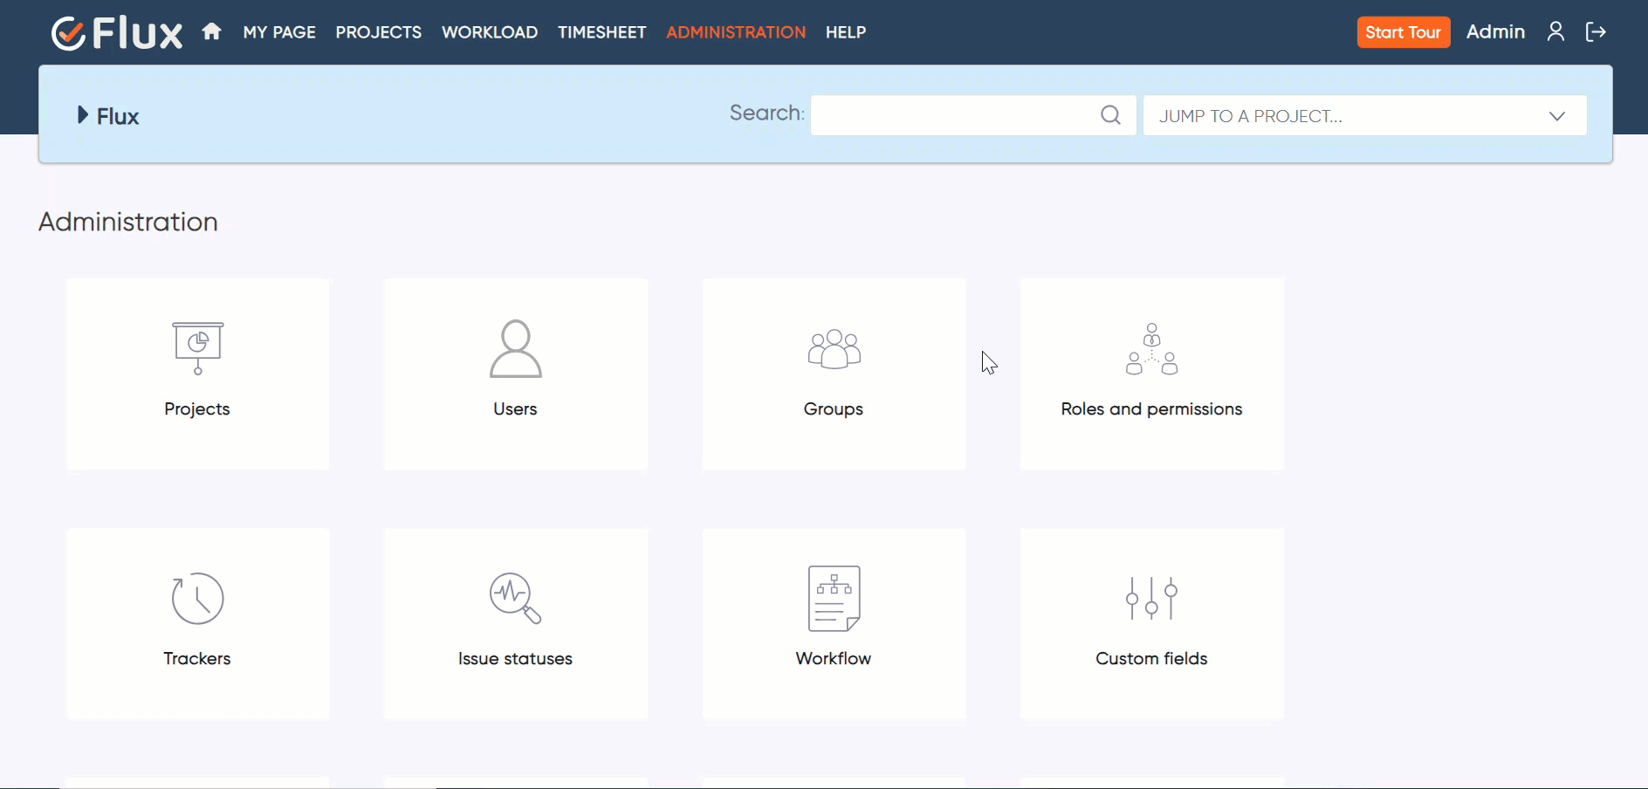Open the Workflow document icon

click(x=834, y=598)
